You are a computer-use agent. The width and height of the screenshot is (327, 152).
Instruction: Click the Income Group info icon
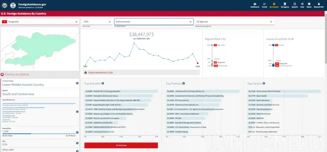(77, 83)
